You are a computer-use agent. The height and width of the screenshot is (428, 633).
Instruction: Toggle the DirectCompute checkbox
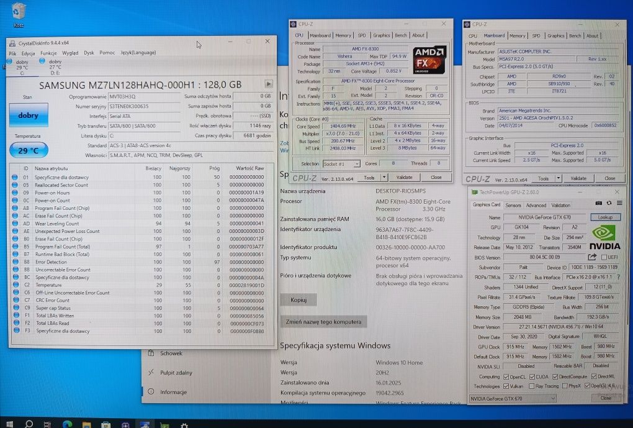(x=555, y=376)
